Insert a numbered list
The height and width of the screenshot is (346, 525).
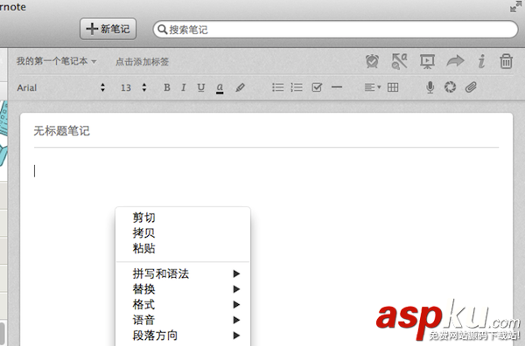click(x=297, y=87)
